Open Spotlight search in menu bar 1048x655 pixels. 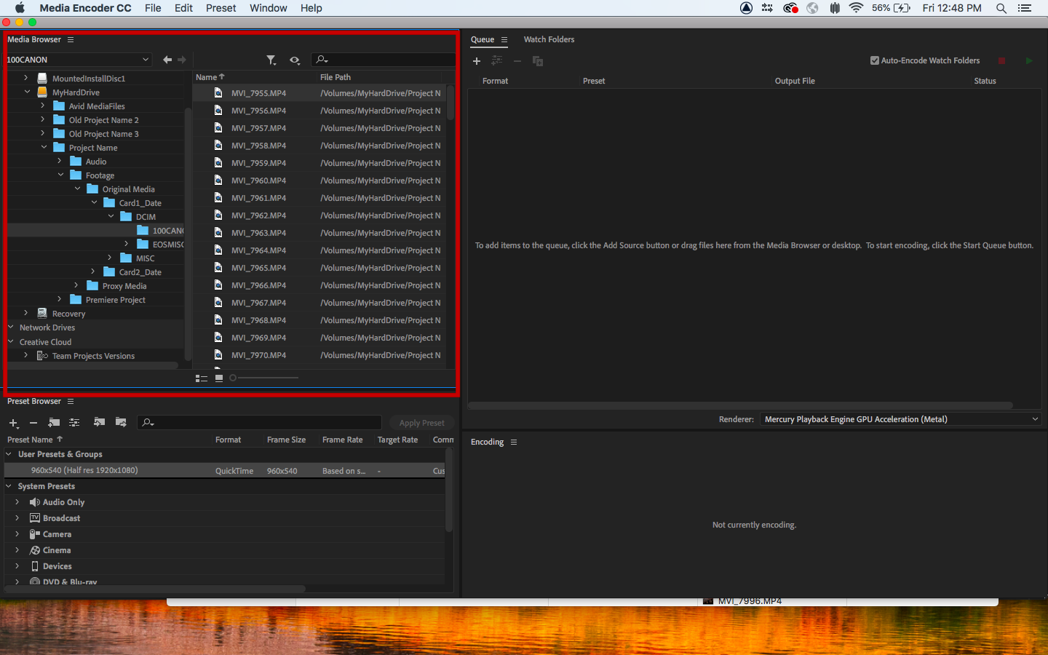[x=1001, y=8]
